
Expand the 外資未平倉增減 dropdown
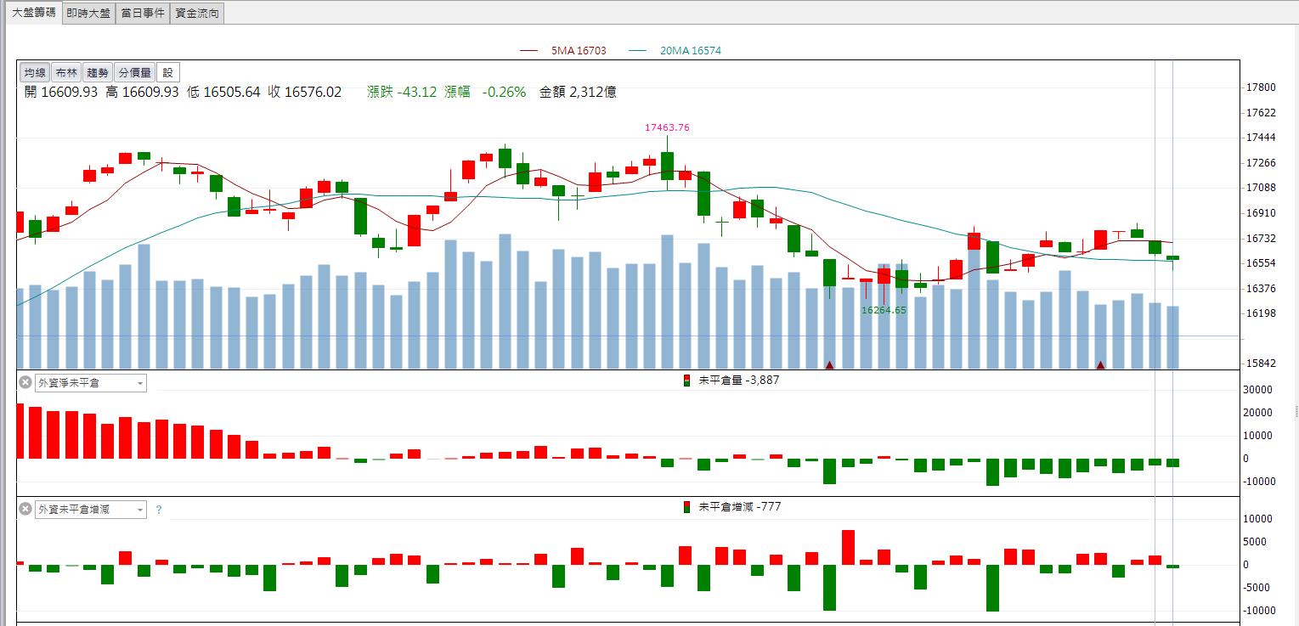point(91,510)
